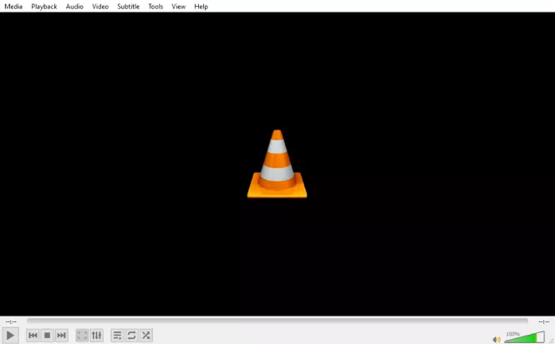Open the Video menu
Viewport: 555px width, 344px height.
pyautogui.click(x=100, y=7)
